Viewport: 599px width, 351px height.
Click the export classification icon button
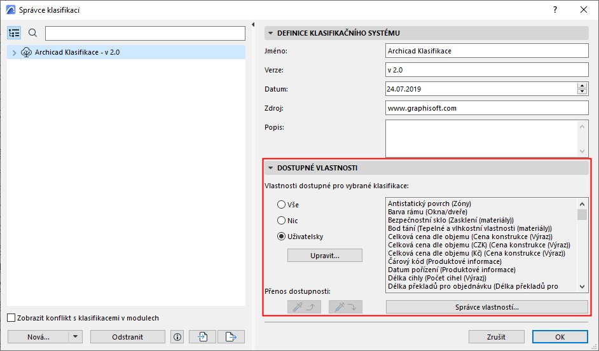pyautogui.click(x=231, y=337)
